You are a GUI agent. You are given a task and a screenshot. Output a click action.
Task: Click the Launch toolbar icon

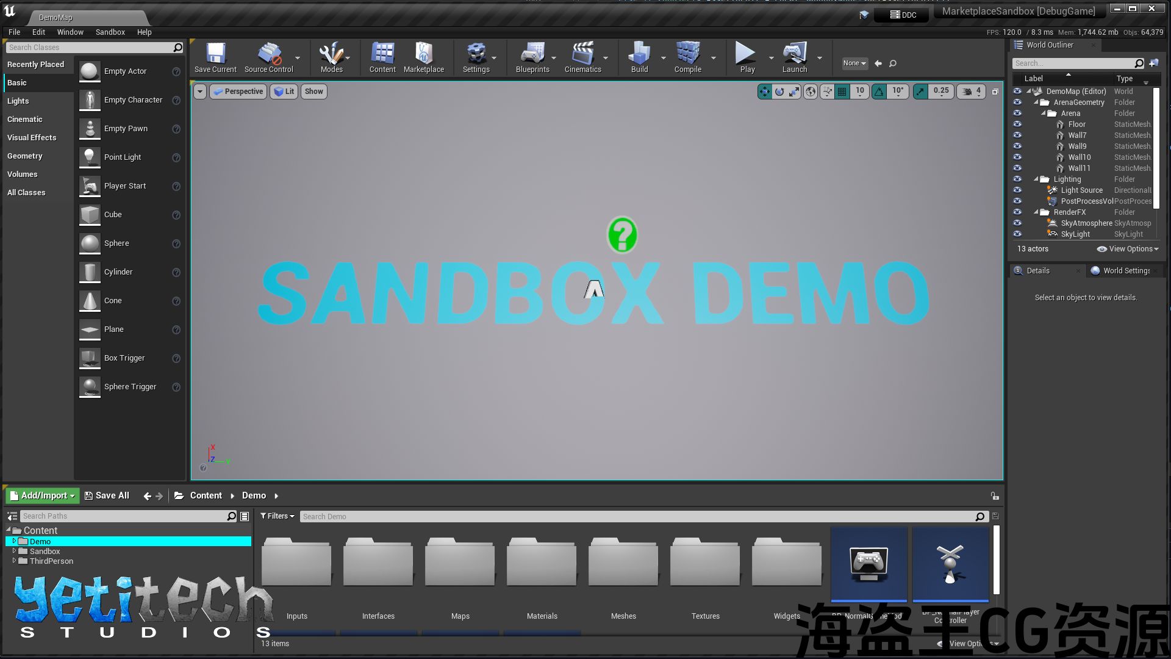click(794, 54)
